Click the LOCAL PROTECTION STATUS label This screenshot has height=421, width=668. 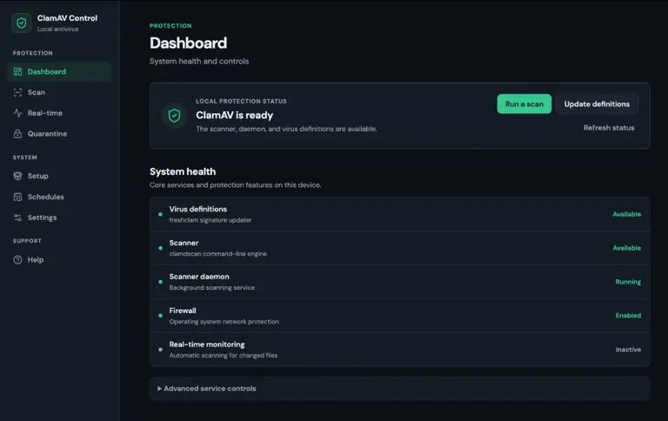[241, 102]
